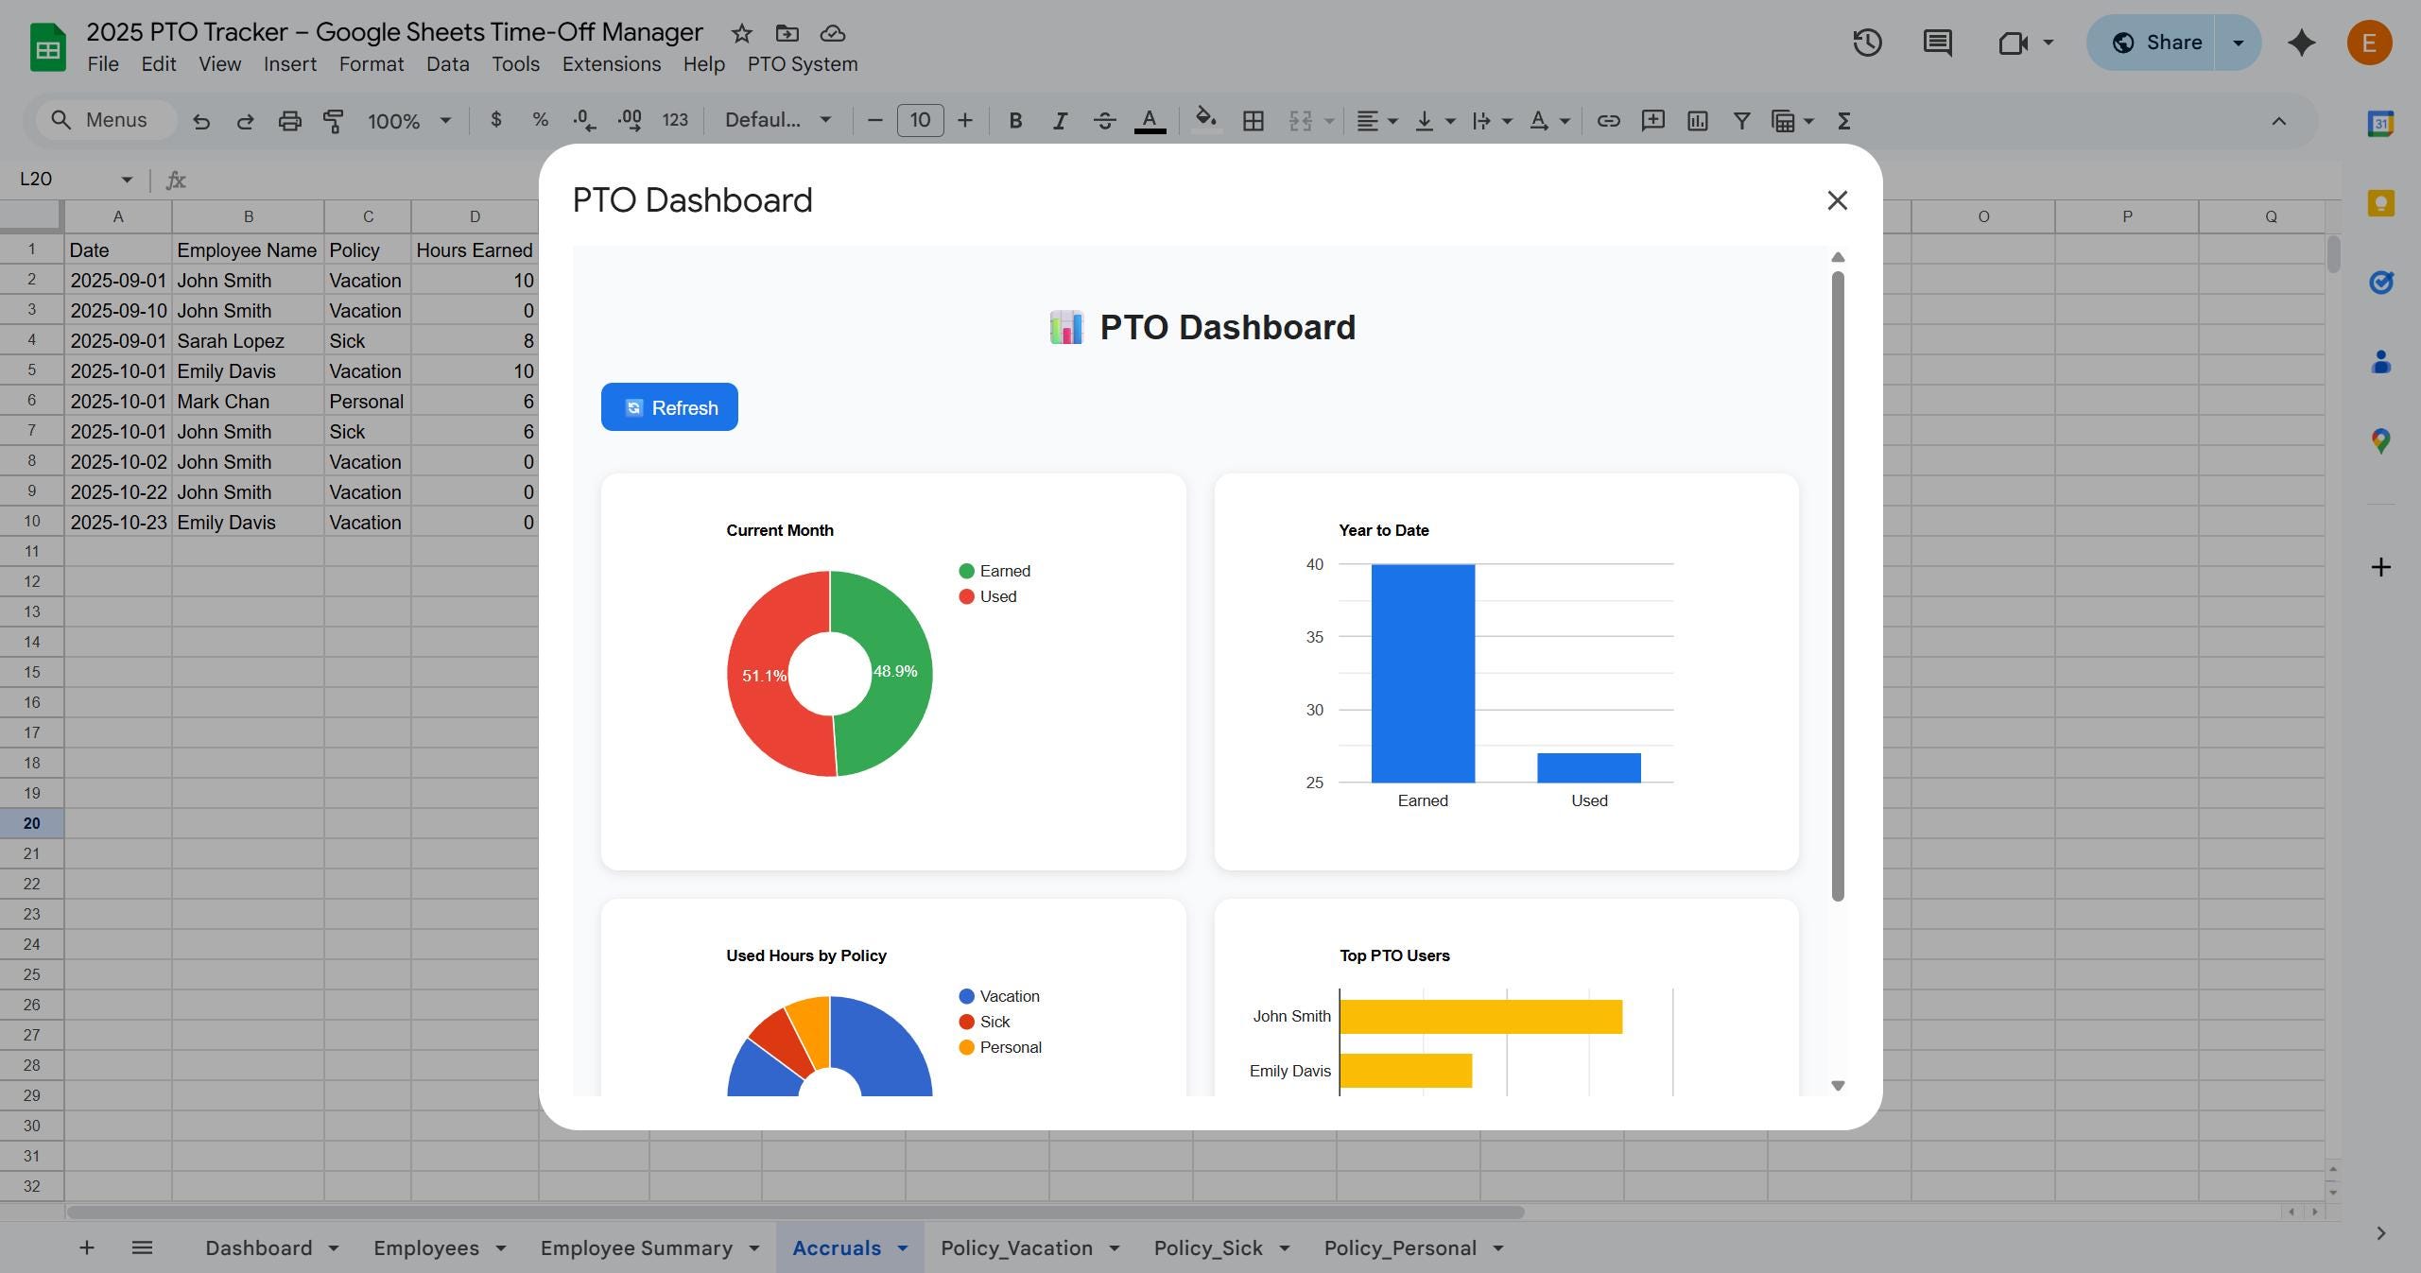The image size is (2421, 1273).
Task: Switch to the Employee Summary sheet
Action: click(x=636, y=1248)
